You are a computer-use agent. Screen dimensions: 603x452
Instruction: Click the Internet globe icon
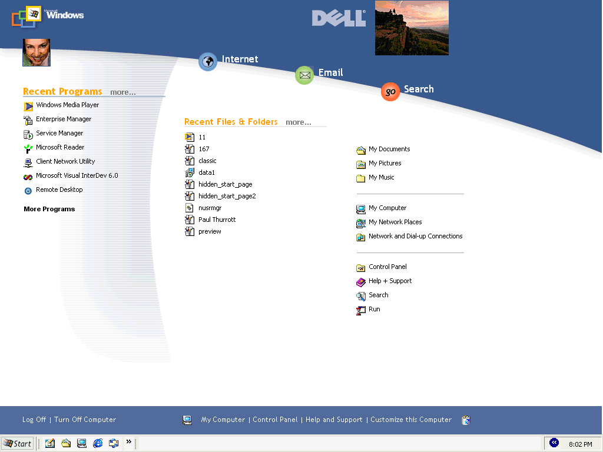(x=208, y=61)
